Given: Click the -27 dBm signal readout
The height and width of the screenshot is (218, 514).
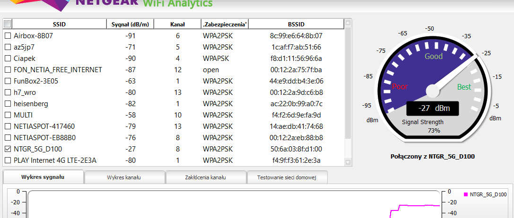Looking at the screenshot, I should (432, 109).
